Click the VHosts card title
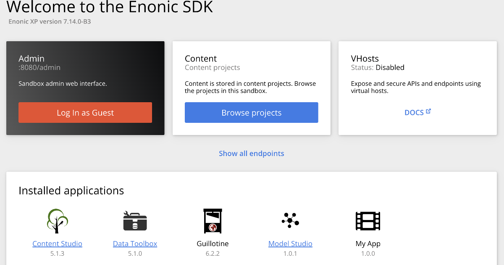 click(x=365, y=58)
